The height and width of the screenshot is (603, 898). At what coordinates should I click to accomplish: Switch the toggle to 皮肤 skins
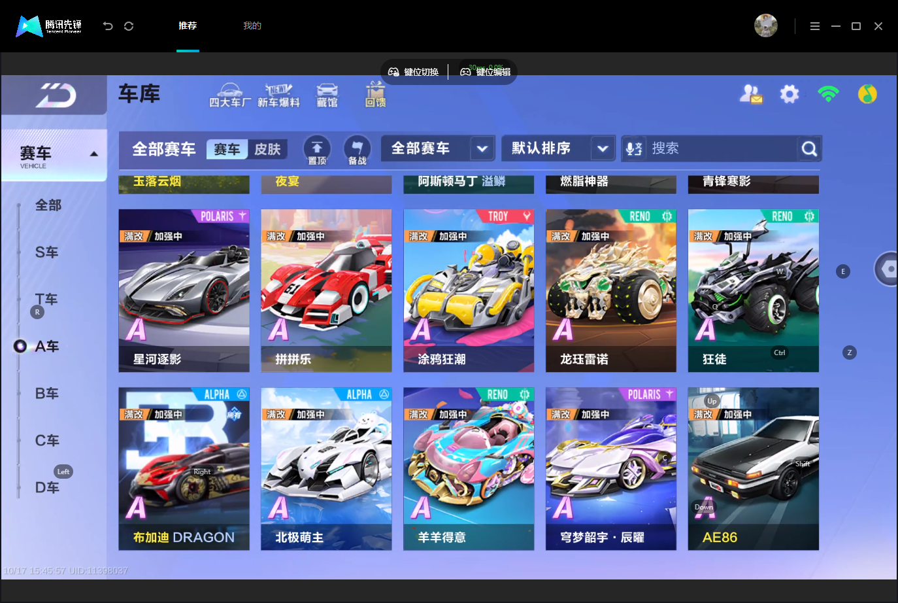point(267,149)
